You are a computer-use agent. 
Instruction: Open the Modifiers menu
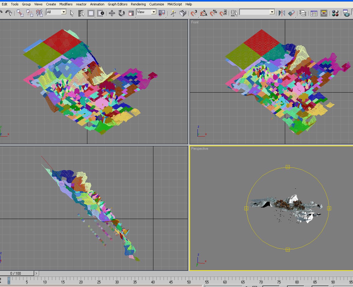pos(66,4)
